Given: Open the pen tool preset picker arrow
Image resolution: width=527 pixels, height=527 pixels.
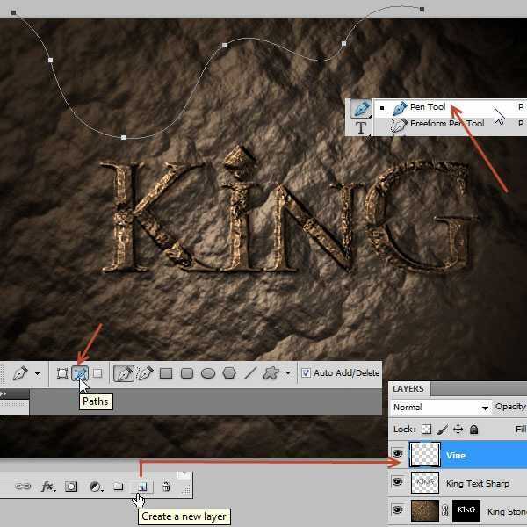Looking at the screenshot, I should pos(37,373).
